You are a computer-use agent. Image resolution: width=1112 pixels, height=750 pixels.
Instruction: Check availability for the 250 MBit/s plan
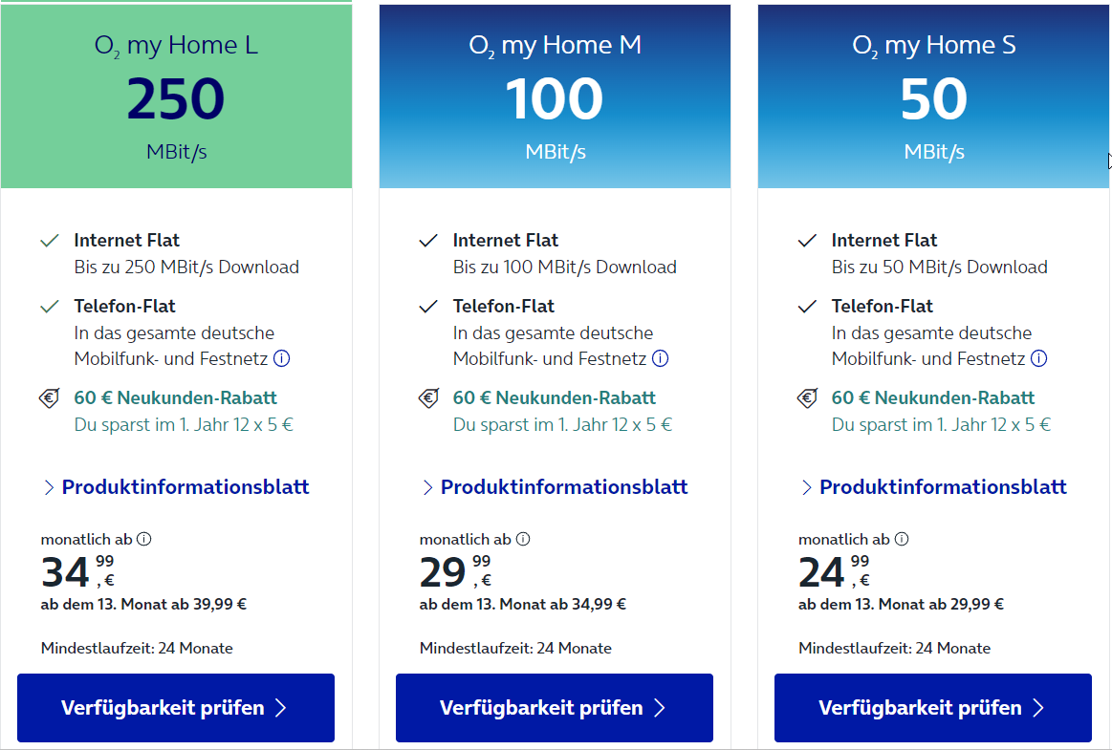(x=176, y=707)
